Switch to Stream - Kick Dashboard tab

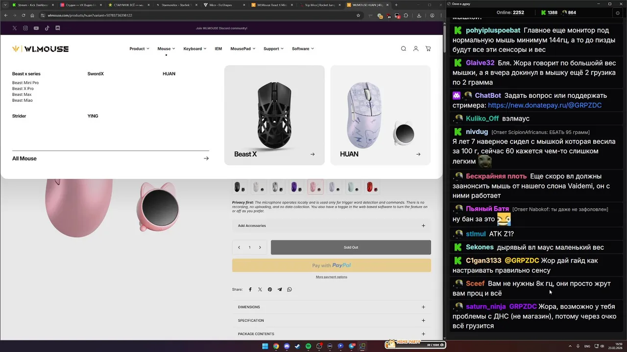pos(33,5)
